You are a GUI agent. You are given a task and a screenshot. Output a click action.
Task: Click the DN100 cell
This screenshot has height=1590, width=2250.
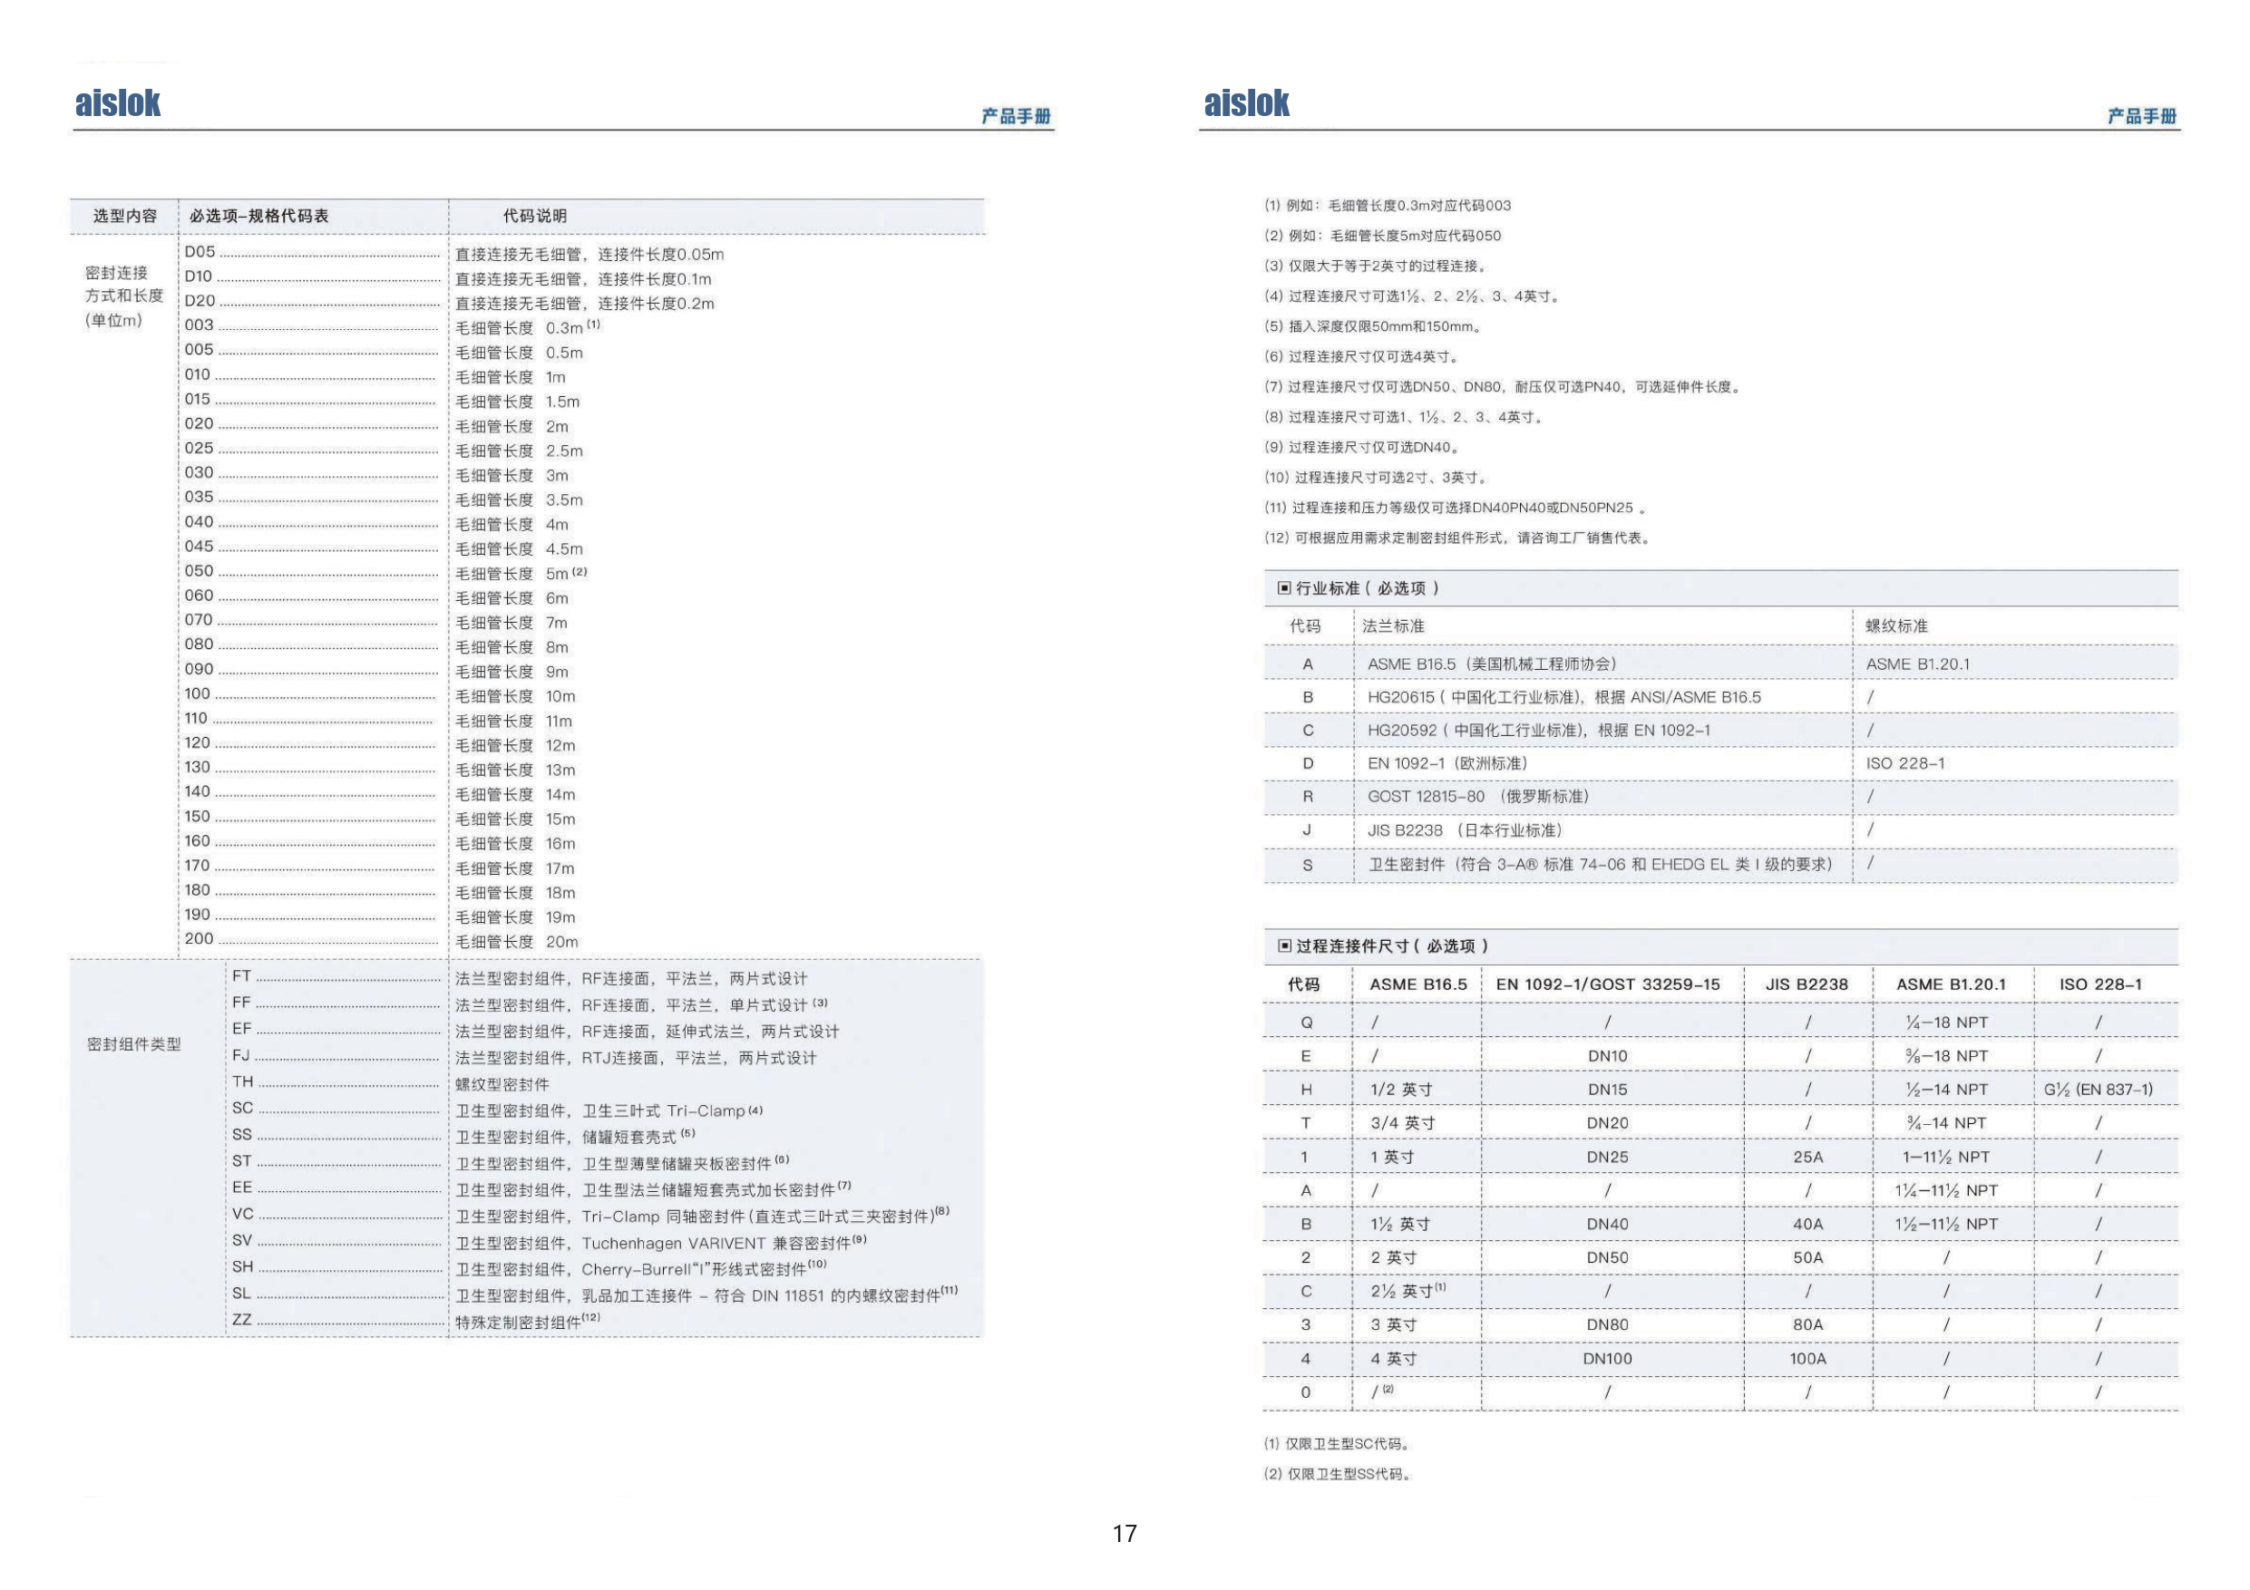tap(1607, 1359)
